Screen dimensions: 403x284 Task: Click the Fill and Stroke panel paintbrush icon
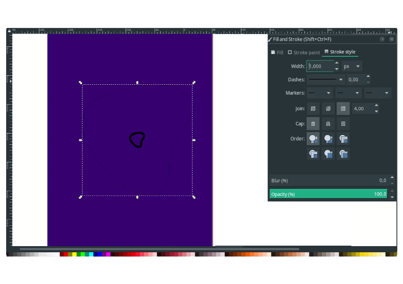coord(270,39)
